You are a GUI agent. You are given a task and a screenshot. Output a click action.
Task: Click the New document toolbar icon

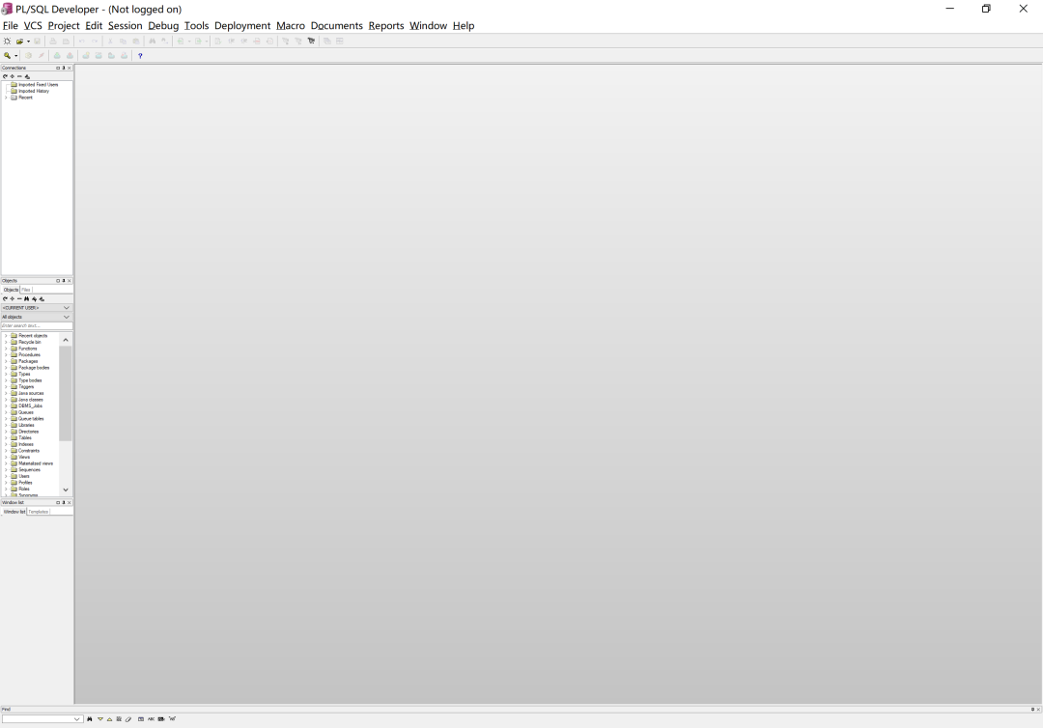(x=8, y=42)
